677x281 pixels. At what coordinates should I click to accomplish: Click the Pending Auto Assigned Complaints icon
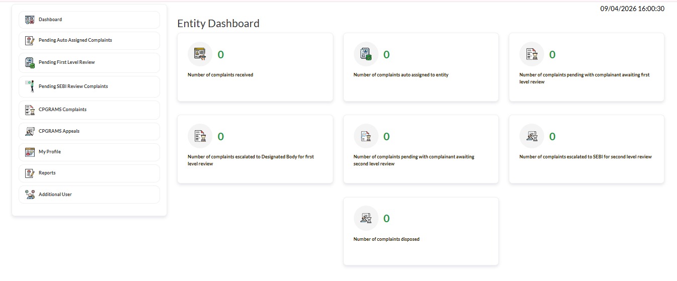[30, 41]
